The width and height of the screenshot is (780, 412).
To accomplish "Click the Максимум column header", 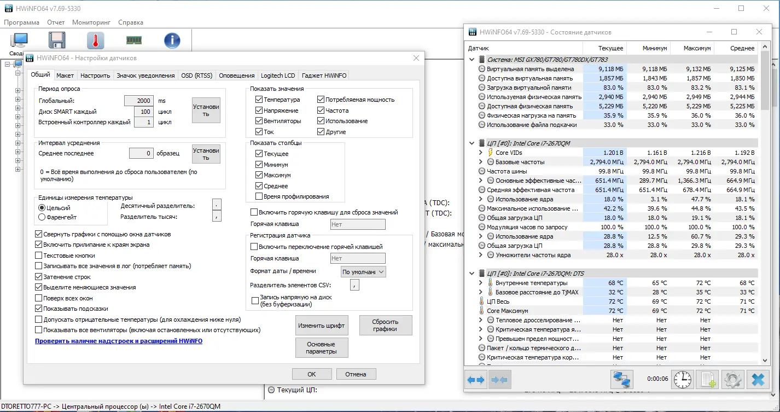I will (692, 48).
